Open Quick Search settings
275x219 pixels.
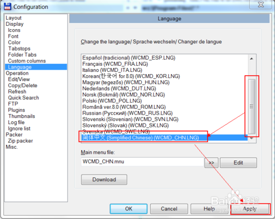(24, 98)
